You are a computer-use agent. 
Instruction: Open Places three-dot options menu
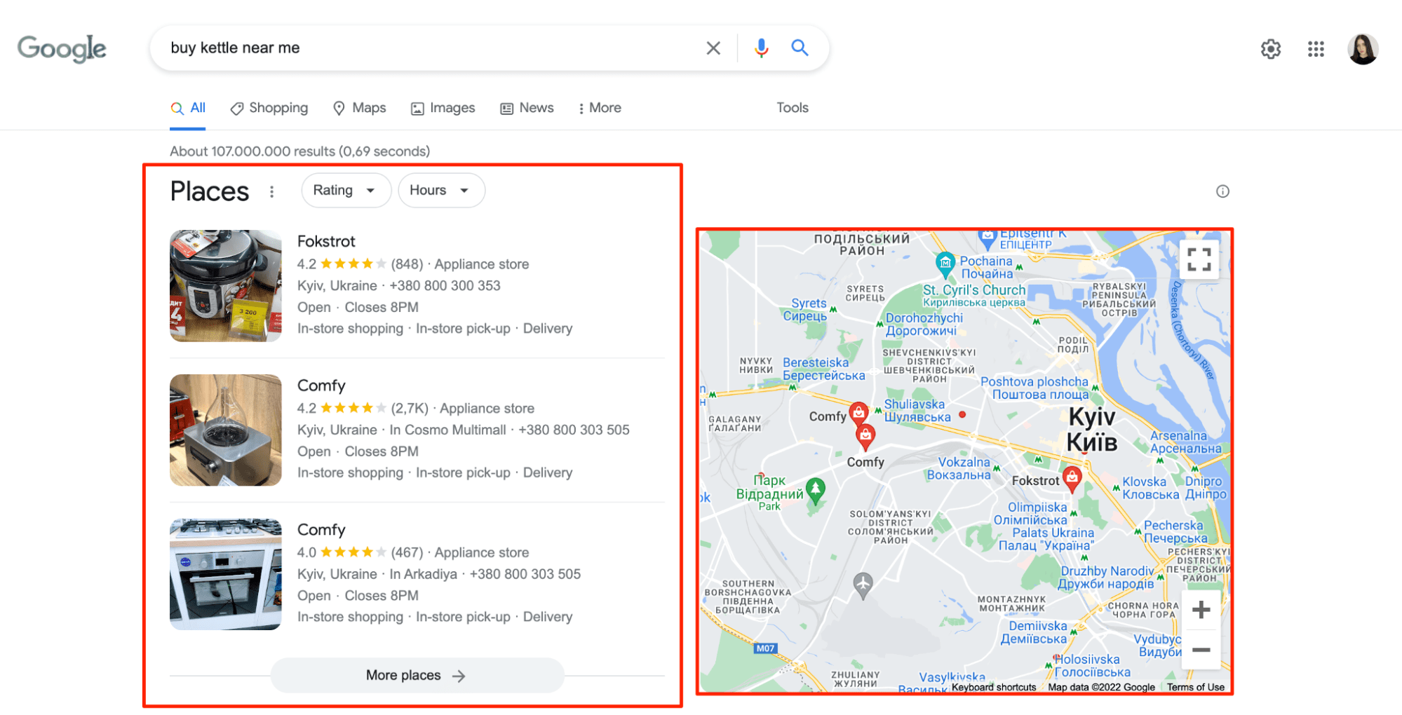click(x=272, y=191)
